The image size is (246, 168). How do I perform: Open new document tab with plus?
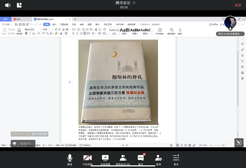pyautogui.click(x=75, y=19)
